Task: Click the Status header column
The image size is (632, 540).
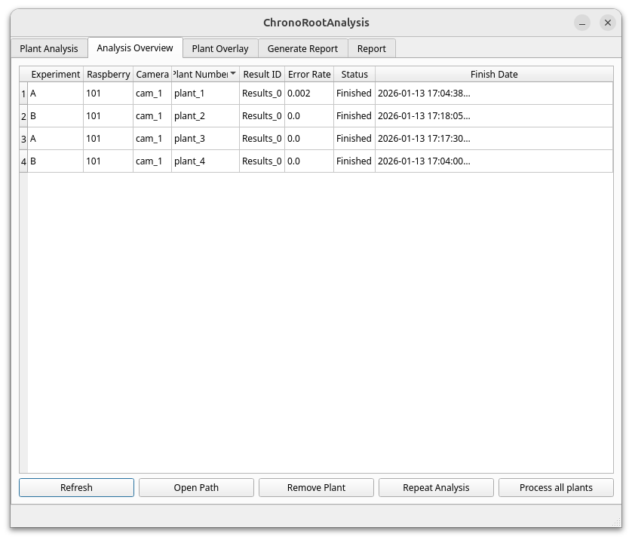Action: point(354,74)
